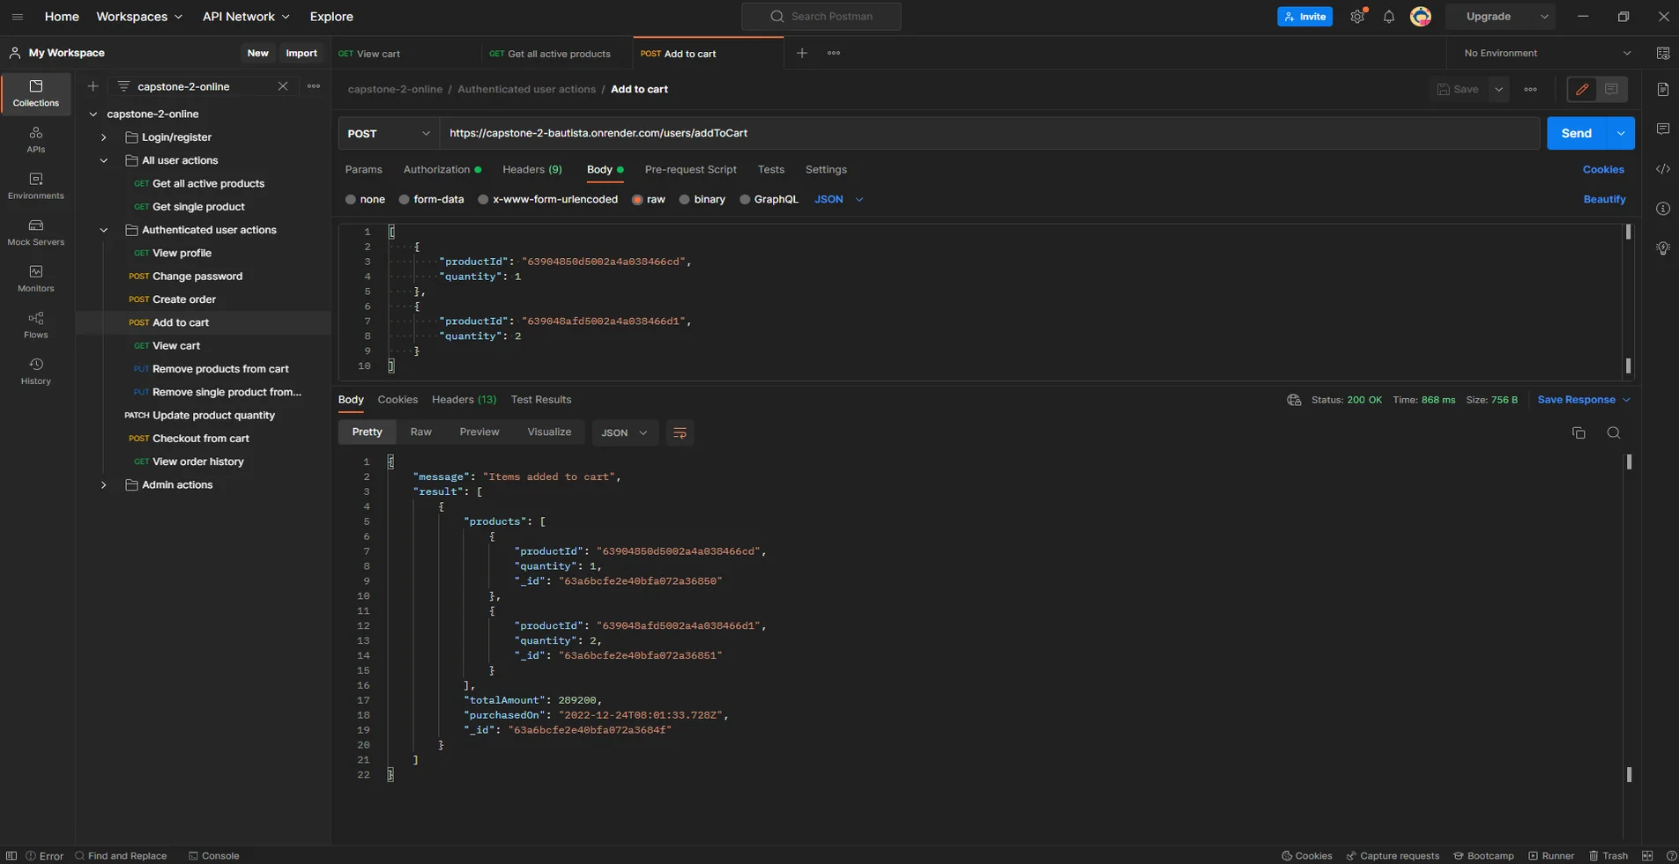1679x864 pixels.
Task: Expand the Admin actions folder
Action: click(x=103, y=484)
